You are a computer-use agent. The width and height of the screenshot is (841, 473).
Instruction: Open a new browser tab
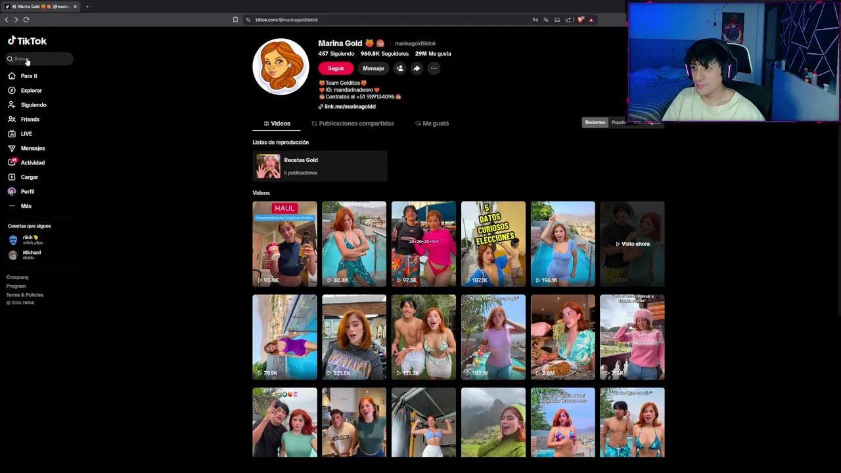click(87, 7)
